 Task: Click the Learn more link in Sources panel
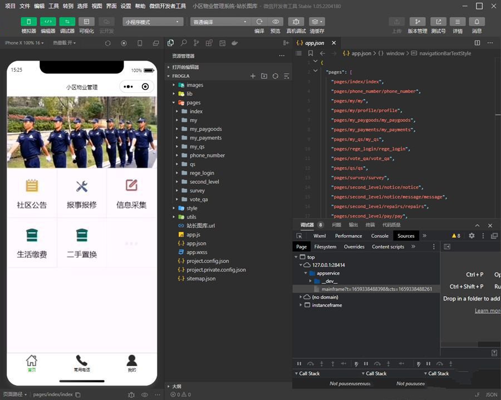click(487, 311)
